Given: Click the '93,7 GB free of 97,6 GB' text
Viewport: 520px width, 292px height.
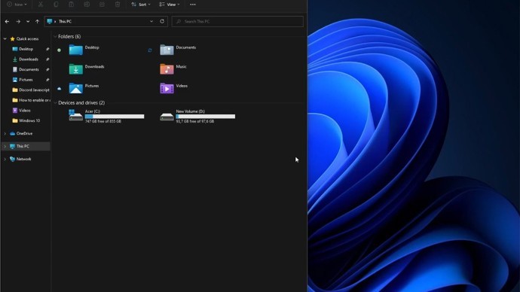Looking at the screenshot, I should click(195, 121).
